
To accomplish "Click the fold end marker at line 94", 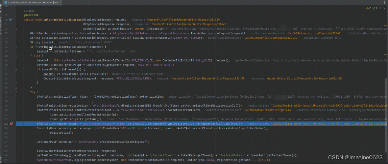I will pyautogui.click(x=16, y=83).
